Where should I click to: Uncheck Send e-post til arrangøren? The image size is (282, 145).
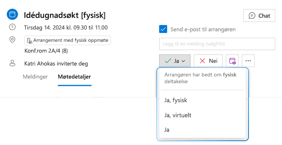(x=163, y=29)
